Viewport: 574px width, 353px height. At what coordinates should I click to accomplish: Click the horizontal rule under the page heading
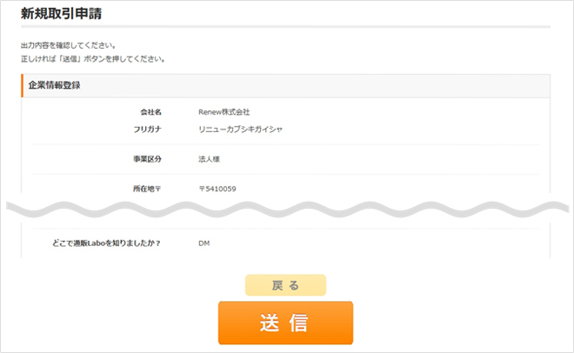[285, 27]
